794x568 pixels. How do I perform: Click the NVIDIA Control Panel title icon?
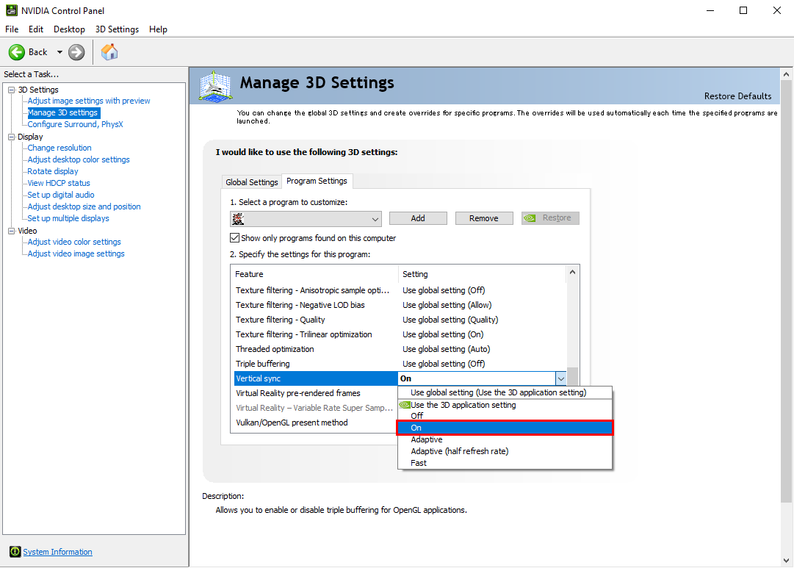tap(11, 10)
